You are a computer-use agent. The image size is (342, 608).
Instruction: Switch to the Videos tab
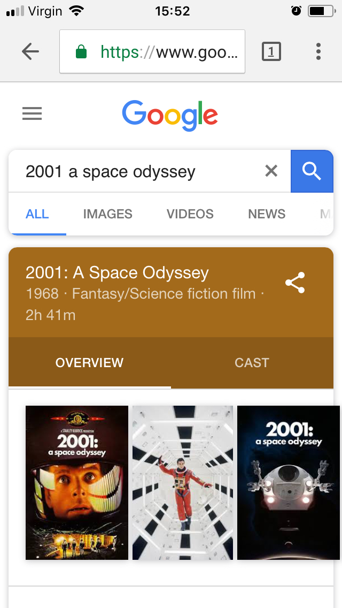point(190,214)
